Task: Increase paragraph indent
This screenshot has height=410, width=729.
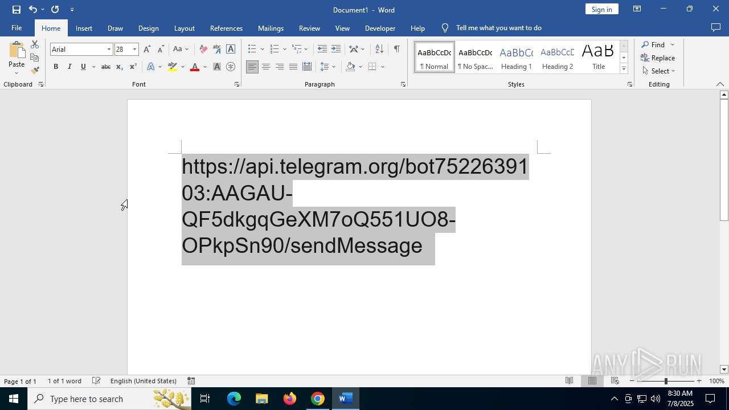Action: [336, 50]
